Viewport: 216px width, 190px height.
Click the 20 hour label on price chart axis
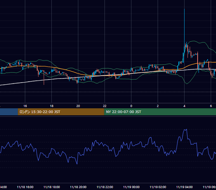78,106
